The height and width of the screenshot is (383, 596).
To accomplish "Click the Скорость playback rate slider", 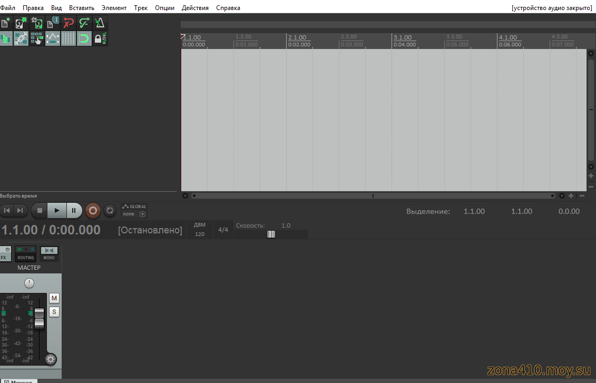I will (271, 234).
